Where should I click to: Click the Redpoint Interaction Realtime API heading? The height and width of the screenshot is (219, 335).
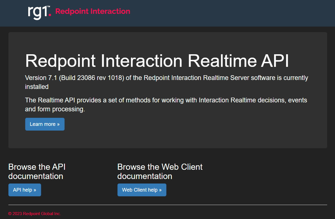pyautogui.click(x=157, y=60)
